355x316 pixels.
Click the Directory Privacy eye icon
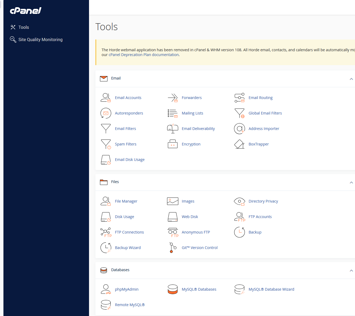[x=240, y=201]
